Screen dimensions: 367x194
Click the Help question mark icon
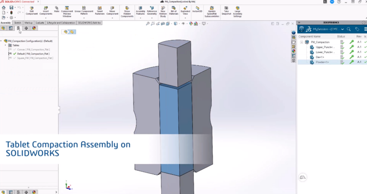click(339, 2)
